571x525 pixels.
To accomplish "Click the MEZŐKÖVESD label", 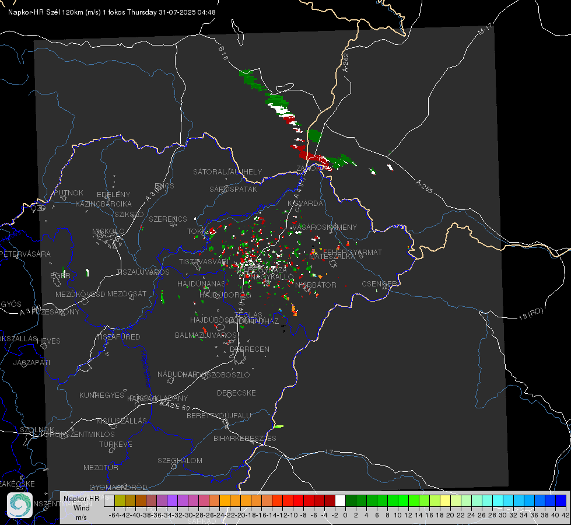I will coord(80,294).
